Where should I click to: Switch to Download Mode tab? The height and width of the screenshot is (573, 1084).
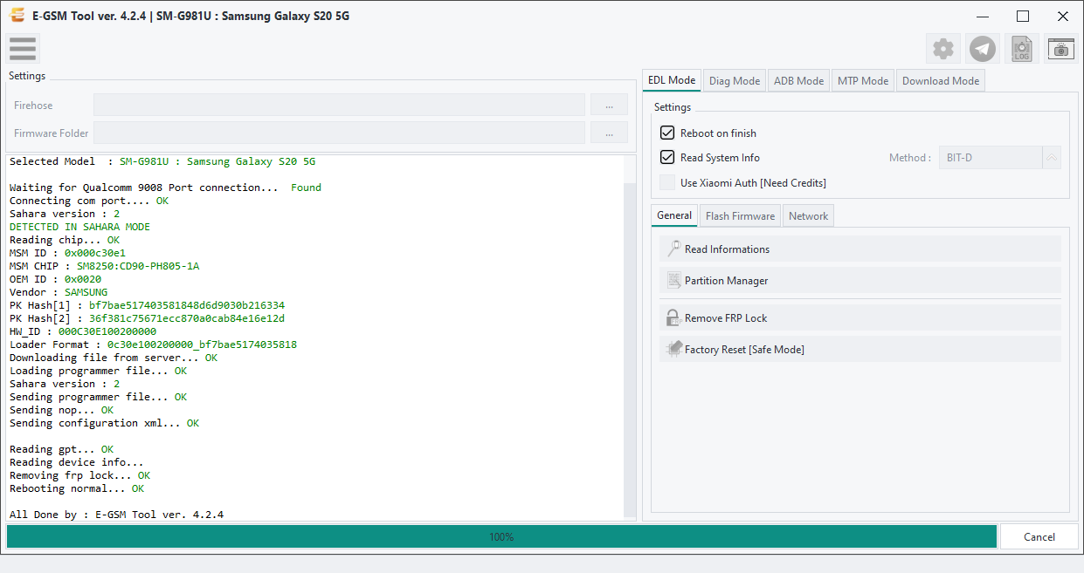(x=941, y=80)
